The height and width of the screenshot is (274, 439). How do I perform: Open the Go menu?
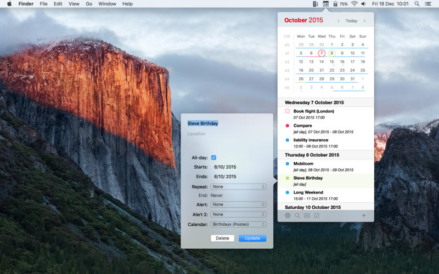click(89, 4)
